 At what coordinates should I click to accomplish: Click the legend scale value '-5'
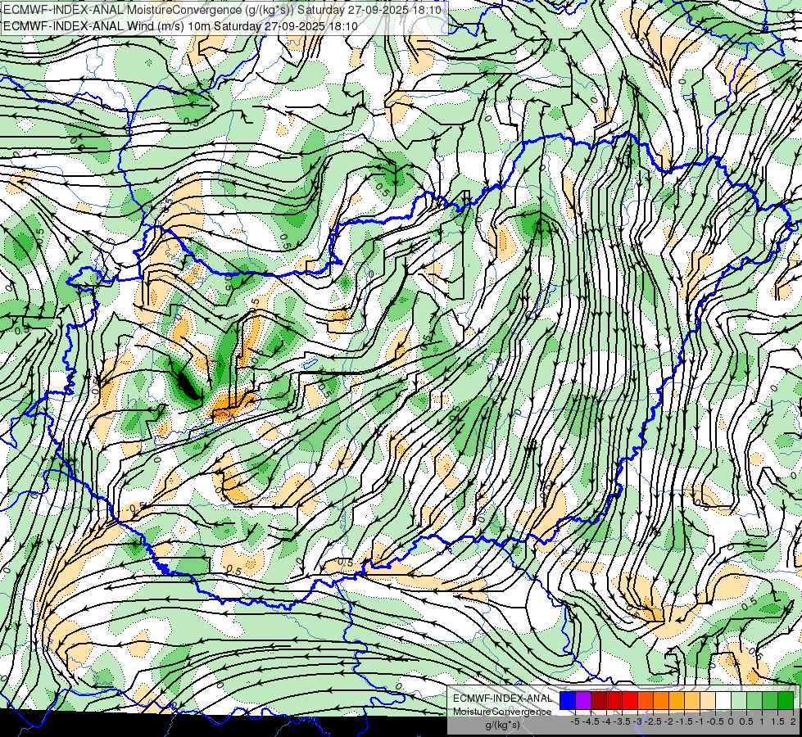(575, 721)
